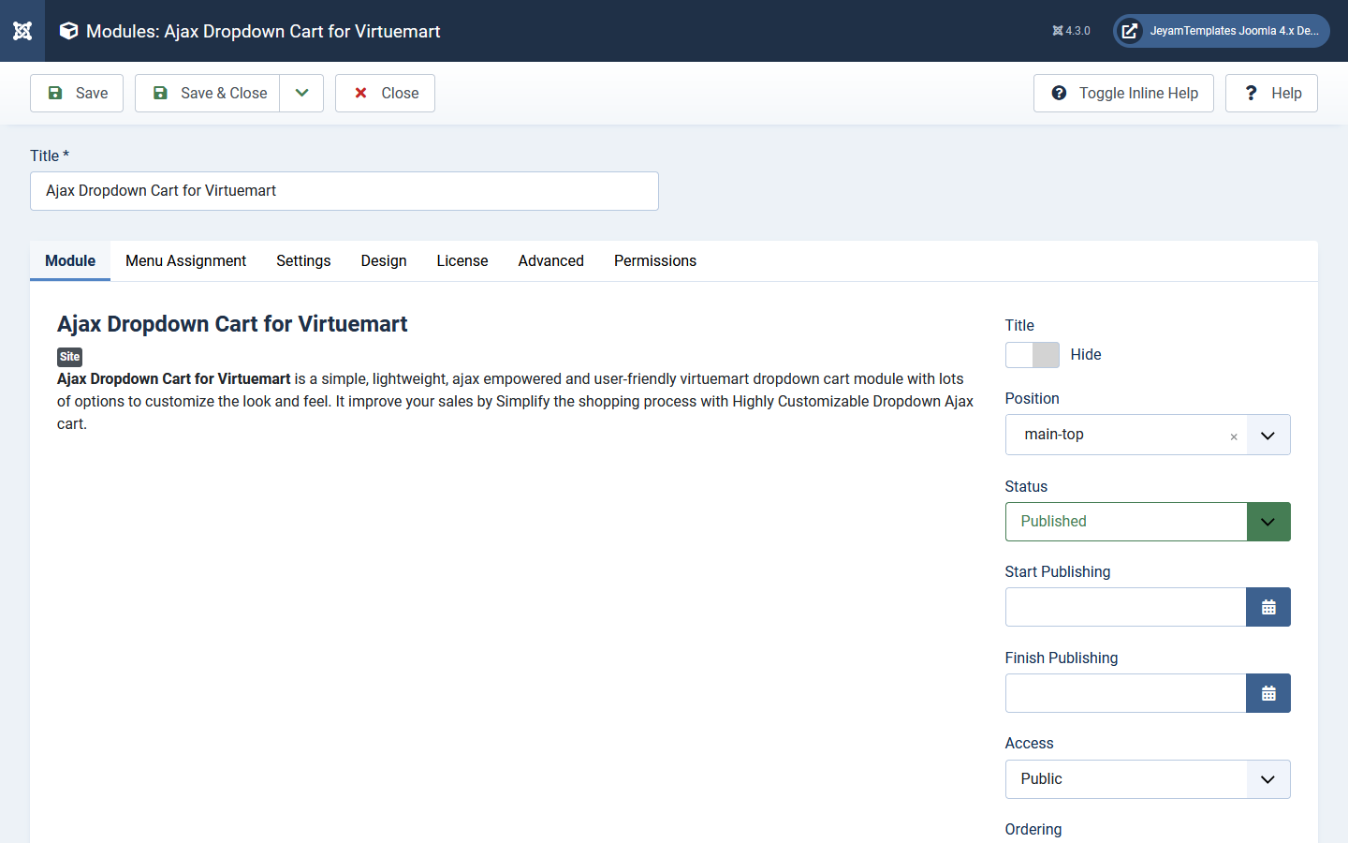
Task: Click the Ordering label
Action: coord(1033,829)
